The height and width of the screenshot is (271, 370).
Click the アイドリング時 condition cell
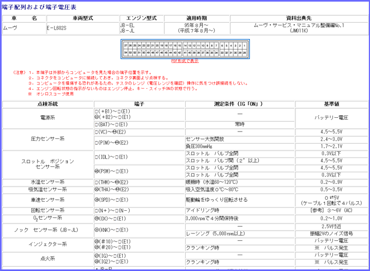(239, 210)
